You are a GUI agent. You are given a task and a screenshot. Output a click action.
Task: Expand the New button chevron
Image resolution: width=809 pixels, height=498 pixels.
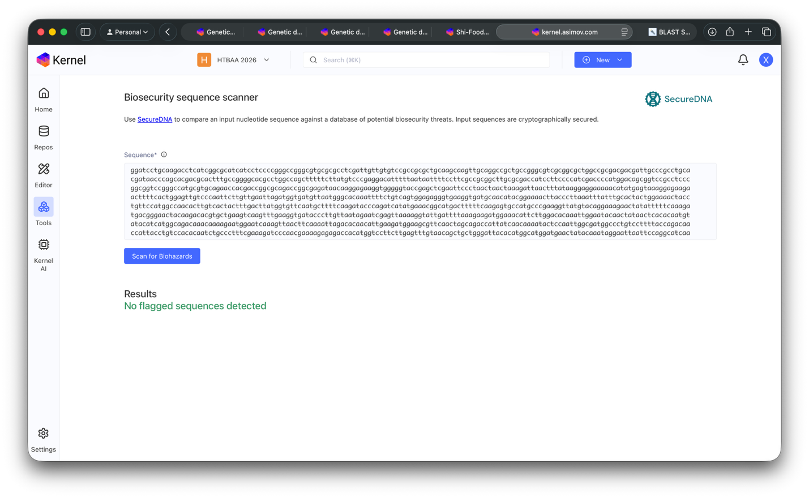coord(620,60)
